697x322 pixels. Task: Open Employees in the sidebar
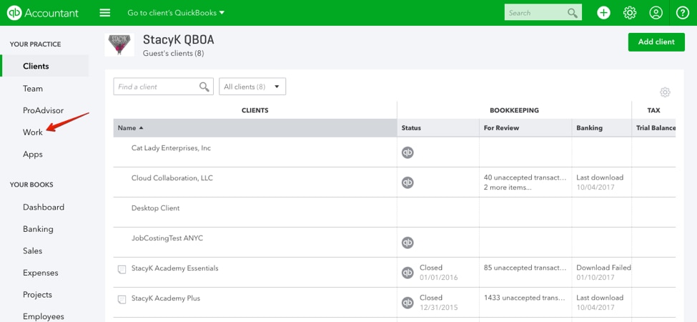44,316
